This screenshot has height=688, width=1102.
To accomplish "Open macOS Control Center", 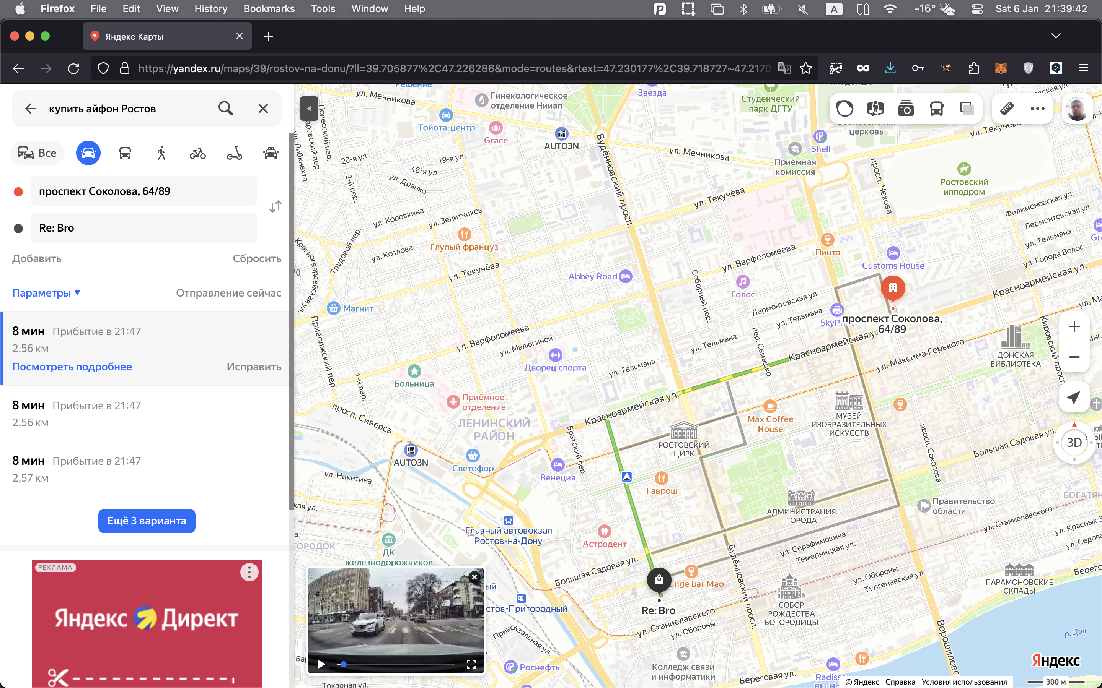I will pyautogui.click(x=977, y=9).
